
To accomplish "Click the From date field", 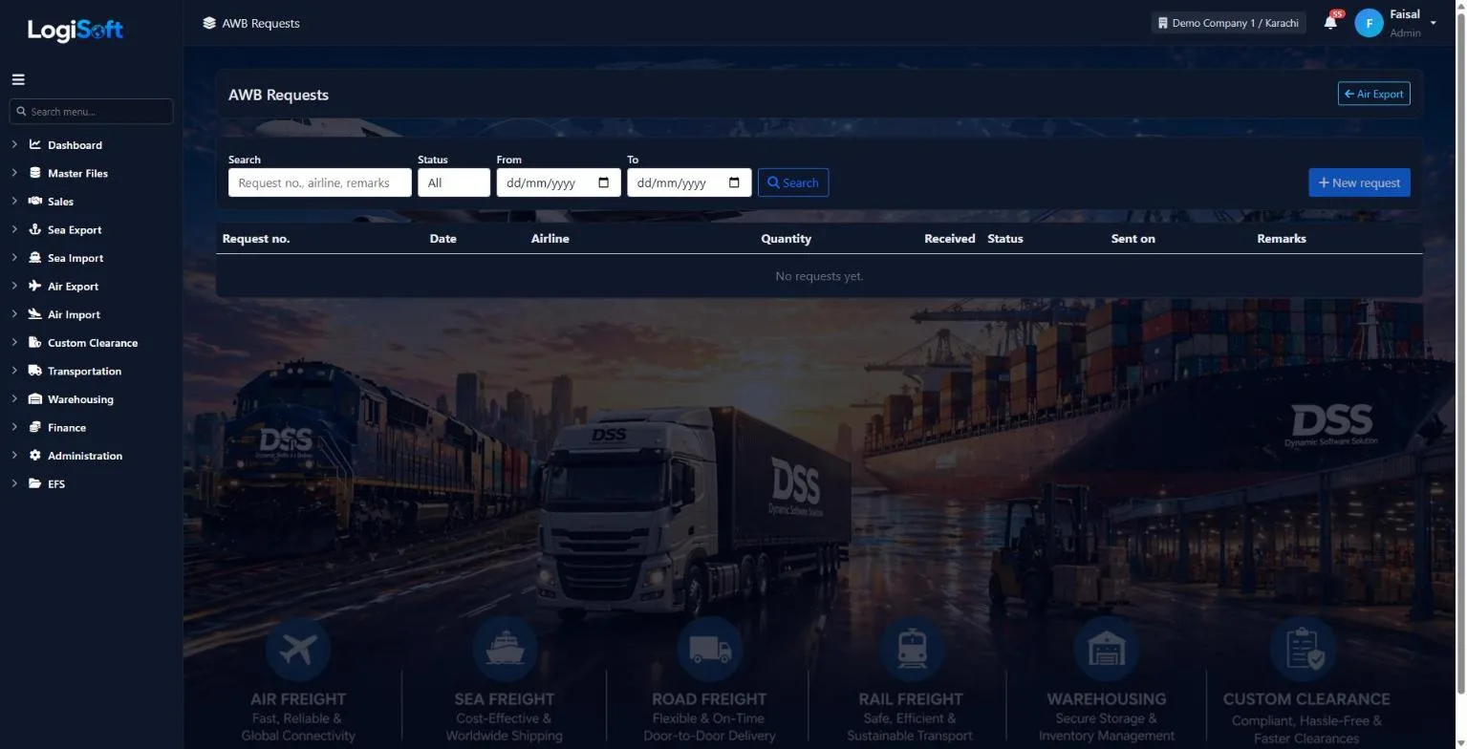I will coord(559,182).
